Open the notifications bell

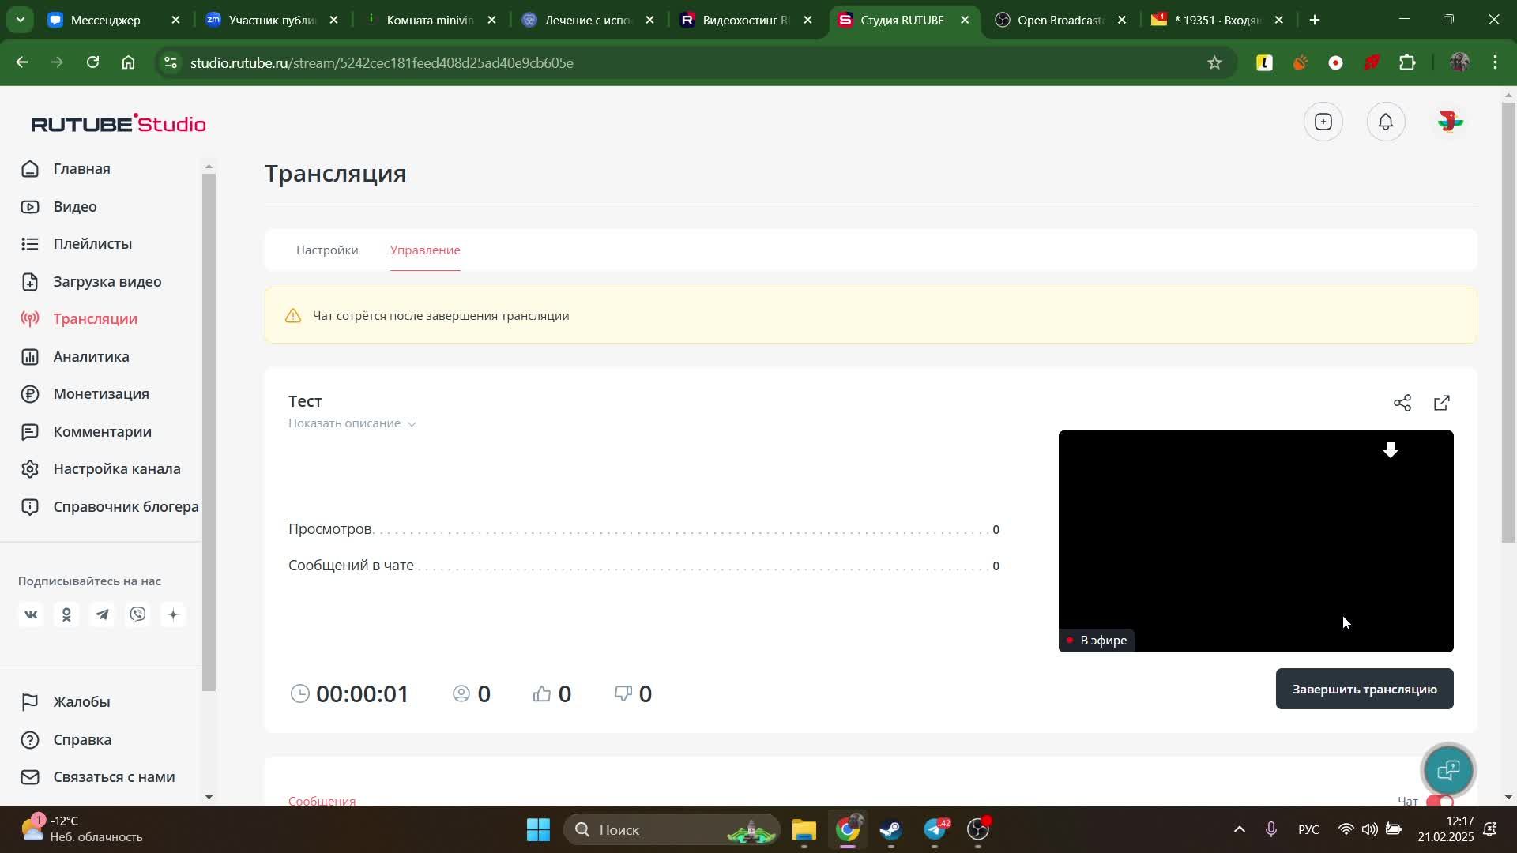tap(1386, 122)
